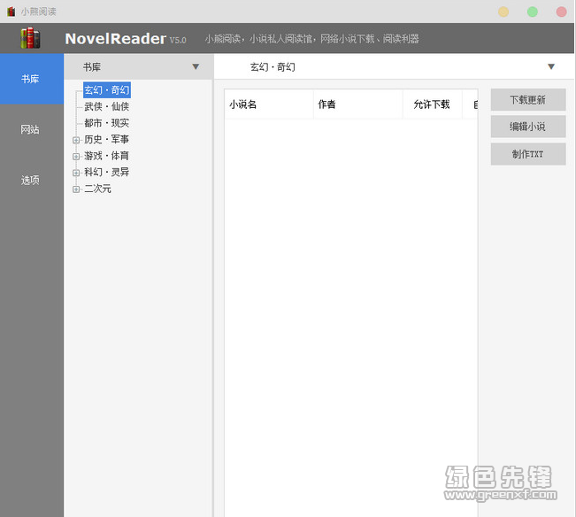
Task: Click the 下载更新 button
Action: click(528, 99)
